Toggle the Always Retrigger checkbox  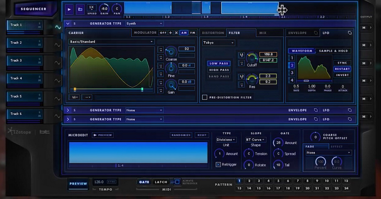coord(177,182)
